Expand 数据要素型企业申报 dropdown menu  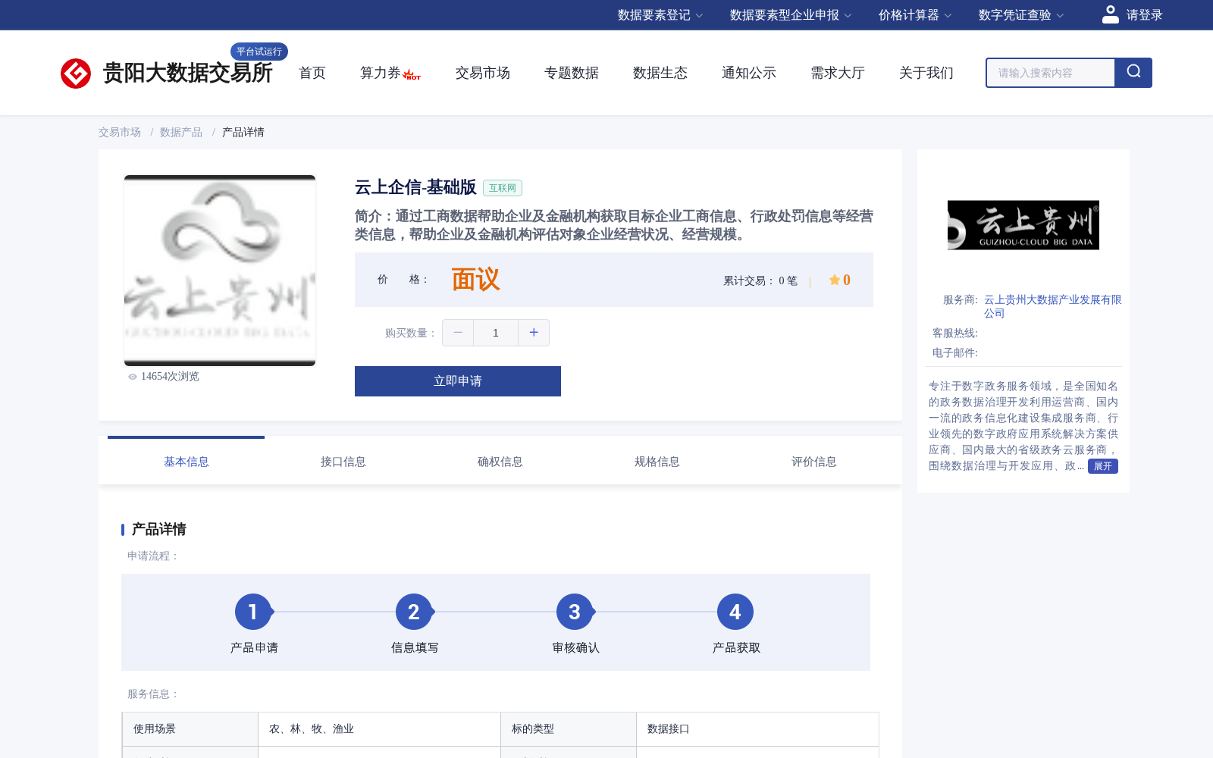click(791, 15)
